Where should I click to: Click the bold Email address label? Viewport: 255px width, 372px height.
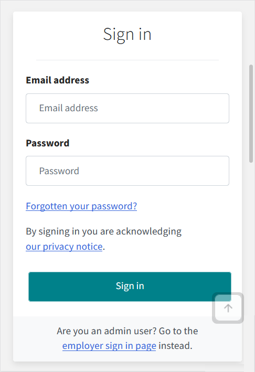[x=57, y=80]
